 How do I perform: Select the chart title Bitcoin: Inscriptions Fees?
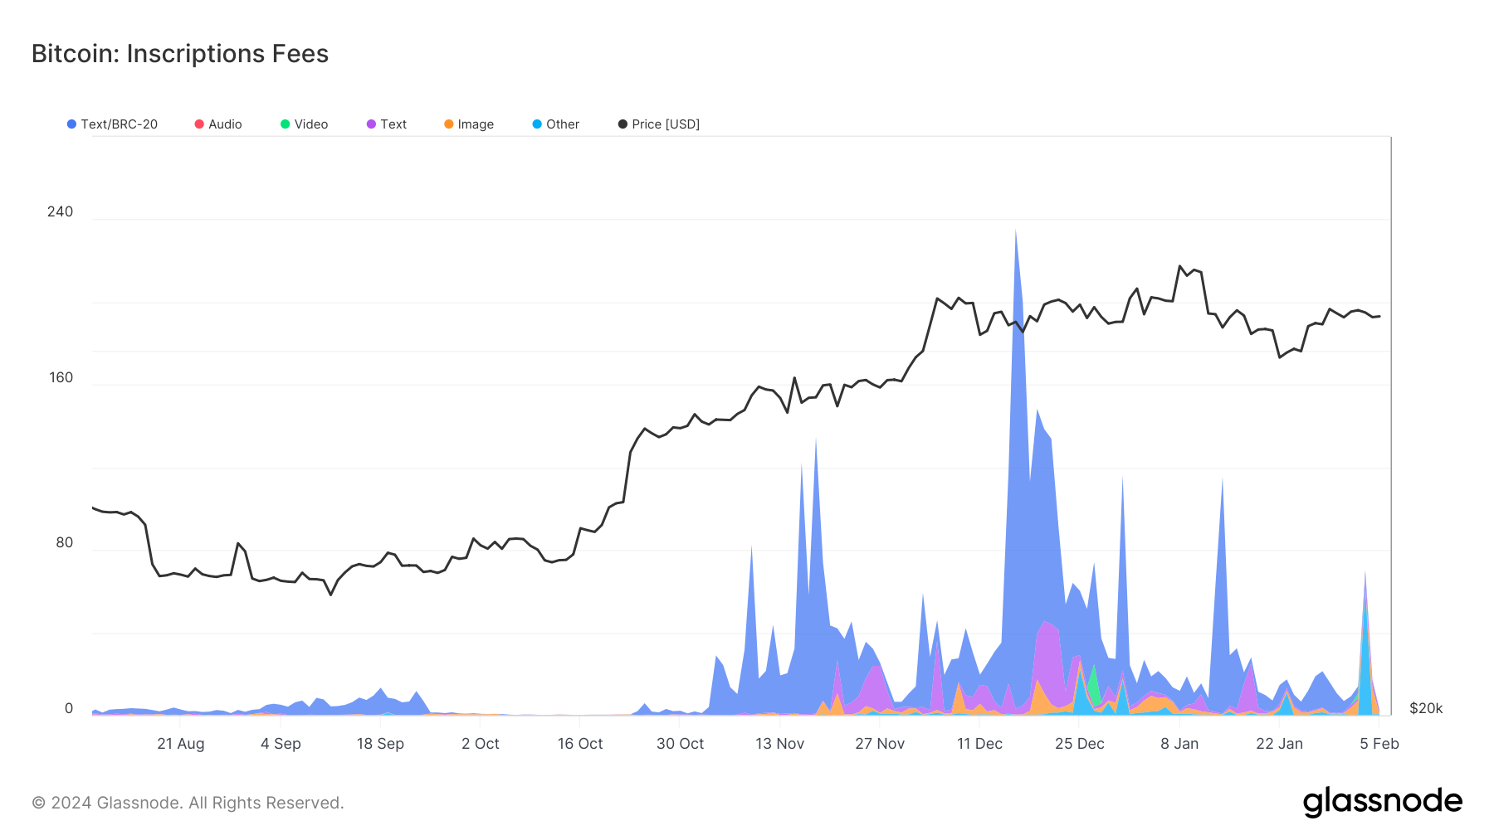tap(179, 53)
